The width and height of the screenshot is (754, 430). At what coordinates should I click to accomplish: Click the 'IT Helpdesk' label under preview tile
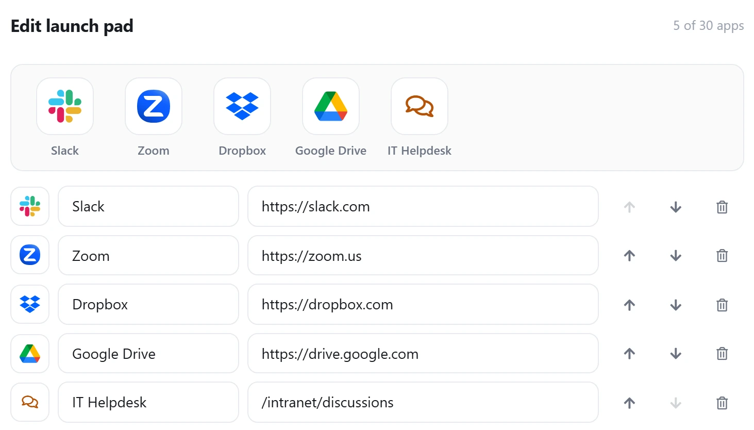[420, 151]
